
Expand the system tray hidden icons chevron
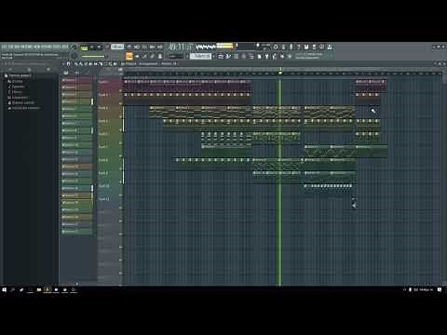[404, 289]
